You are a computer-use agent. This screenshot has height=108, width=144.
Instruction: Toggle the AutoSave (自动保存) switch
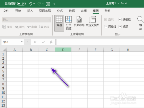tap(21, 4)
